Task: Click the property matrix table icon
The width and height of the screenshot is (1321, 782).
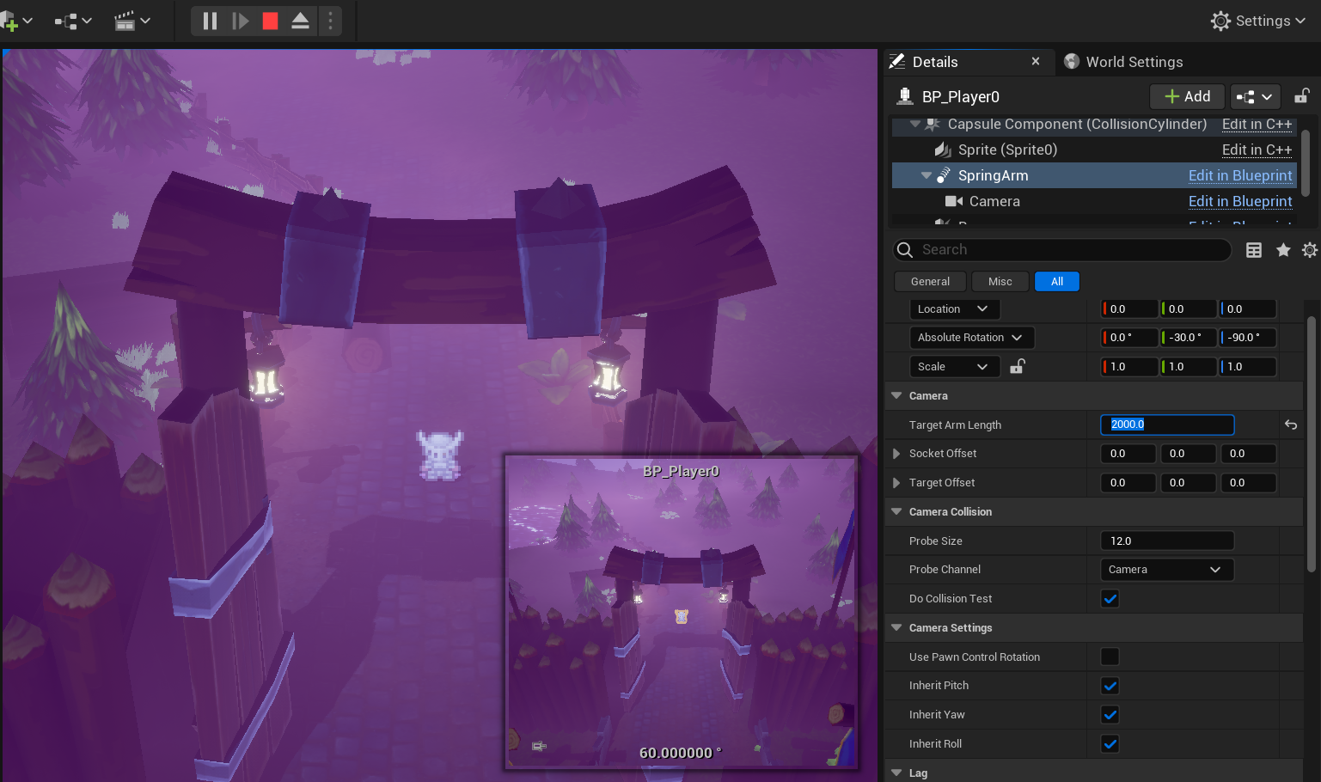Action: [1254, 250]
